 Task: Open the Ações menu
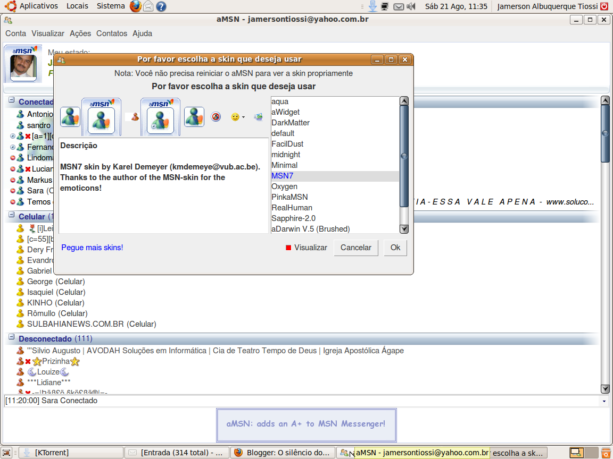coord(80,33)
